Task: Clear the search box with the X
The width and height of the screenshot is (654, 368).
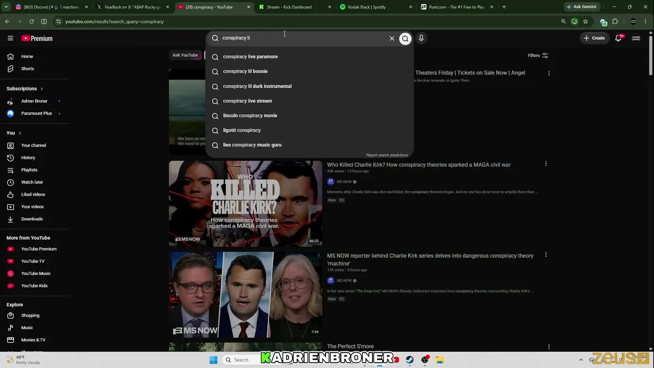Action: click(392, 38)
